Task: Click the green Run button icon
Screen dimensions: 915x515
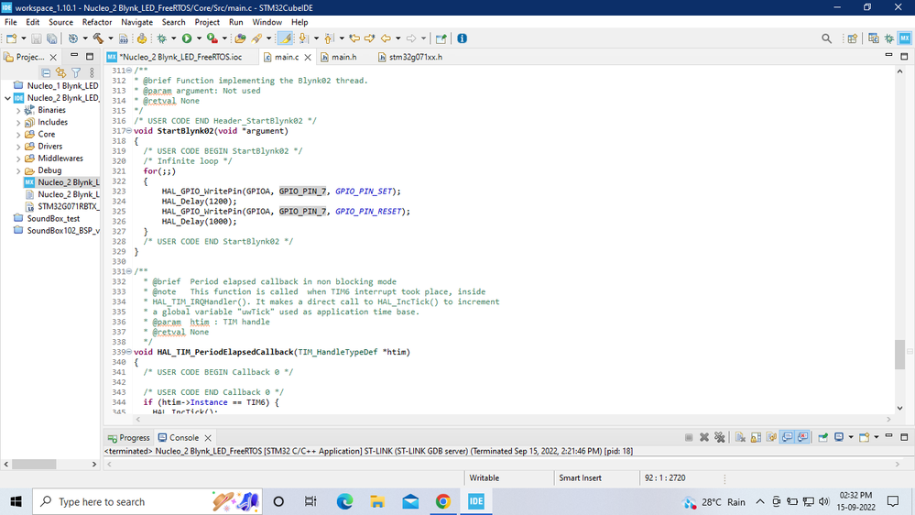Action: click(187, 38)
